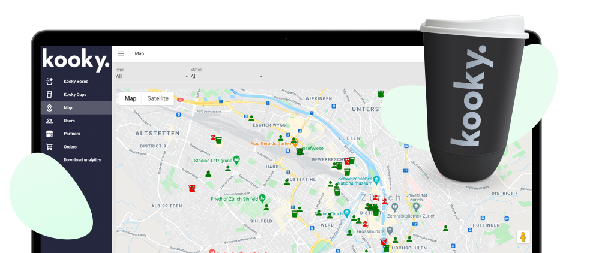Image resolution: width=590 pixels, height=253 pixels.
Task: Click the Friedhof Zürich Sihlfeld marker
Action: point(263,198)
